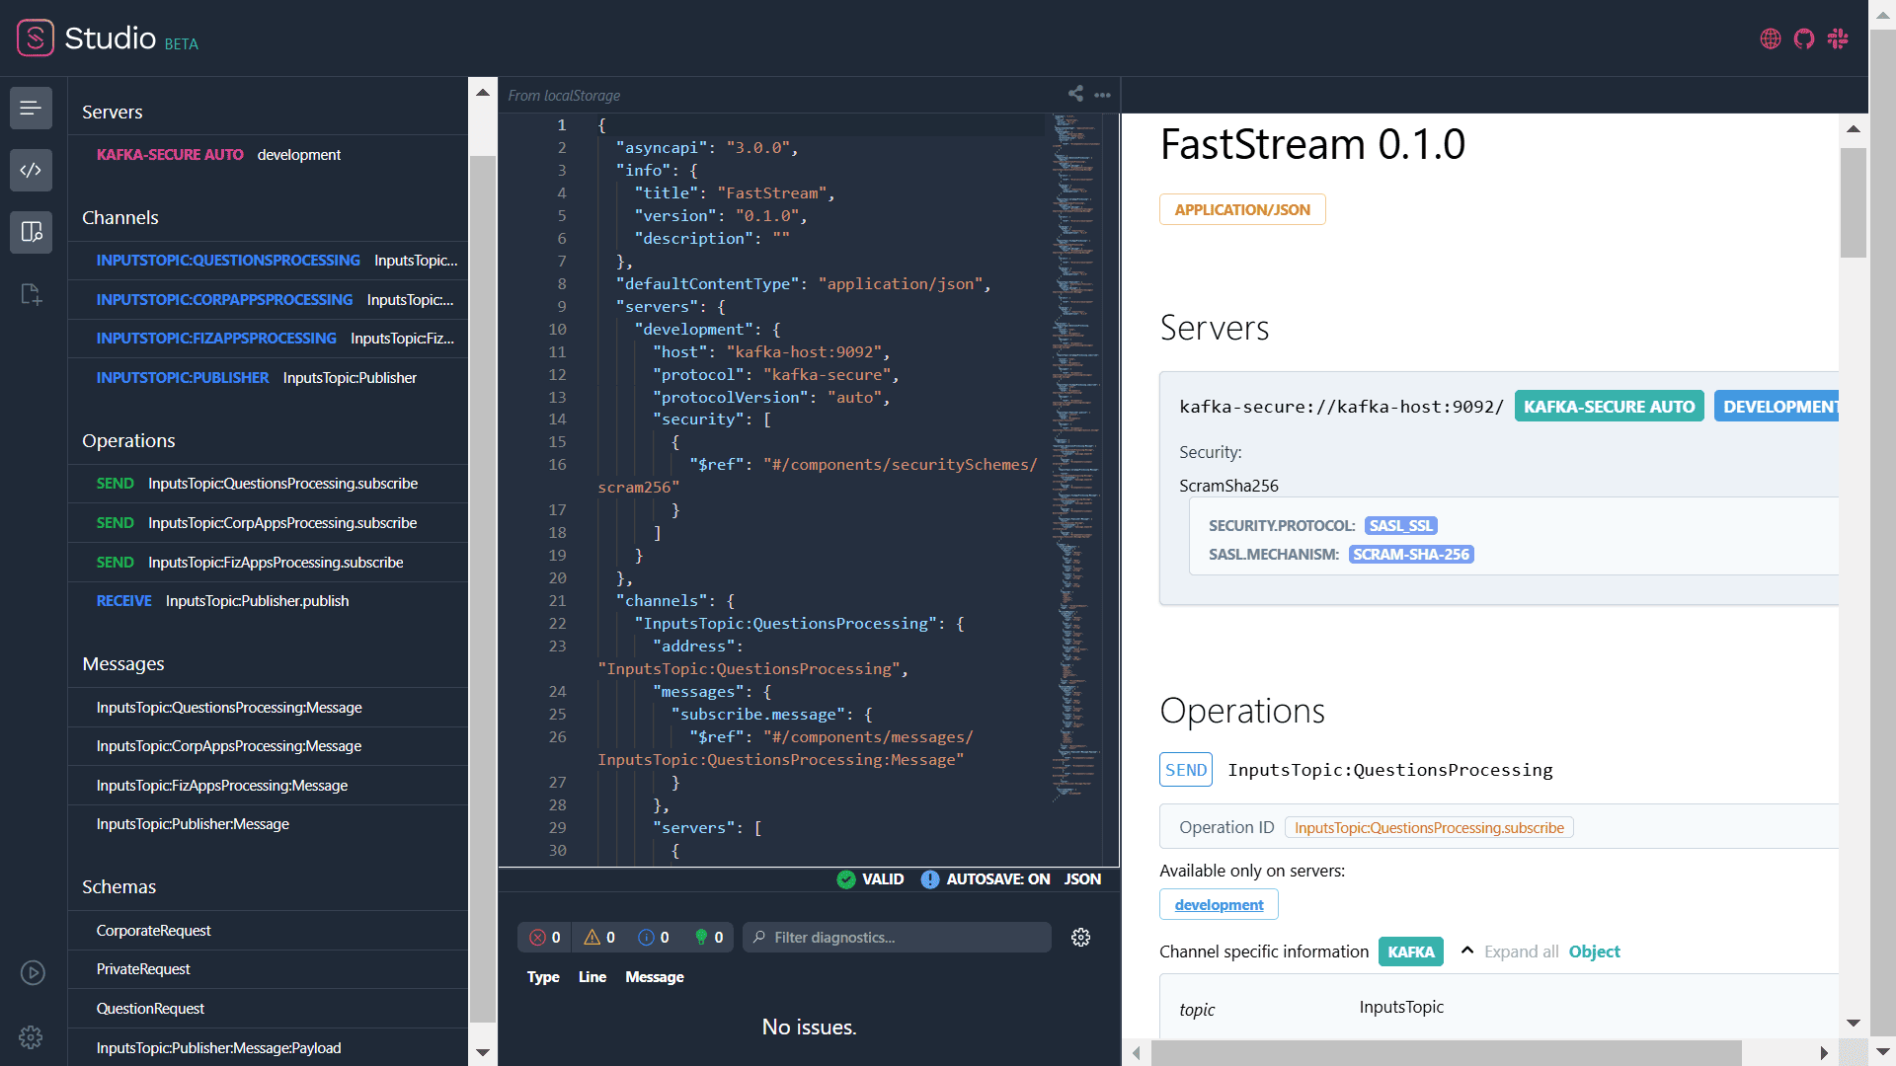1896x1066 pixels.
Task: Open the play/tour icon in sidebar
Action: [x=32, y=973]
